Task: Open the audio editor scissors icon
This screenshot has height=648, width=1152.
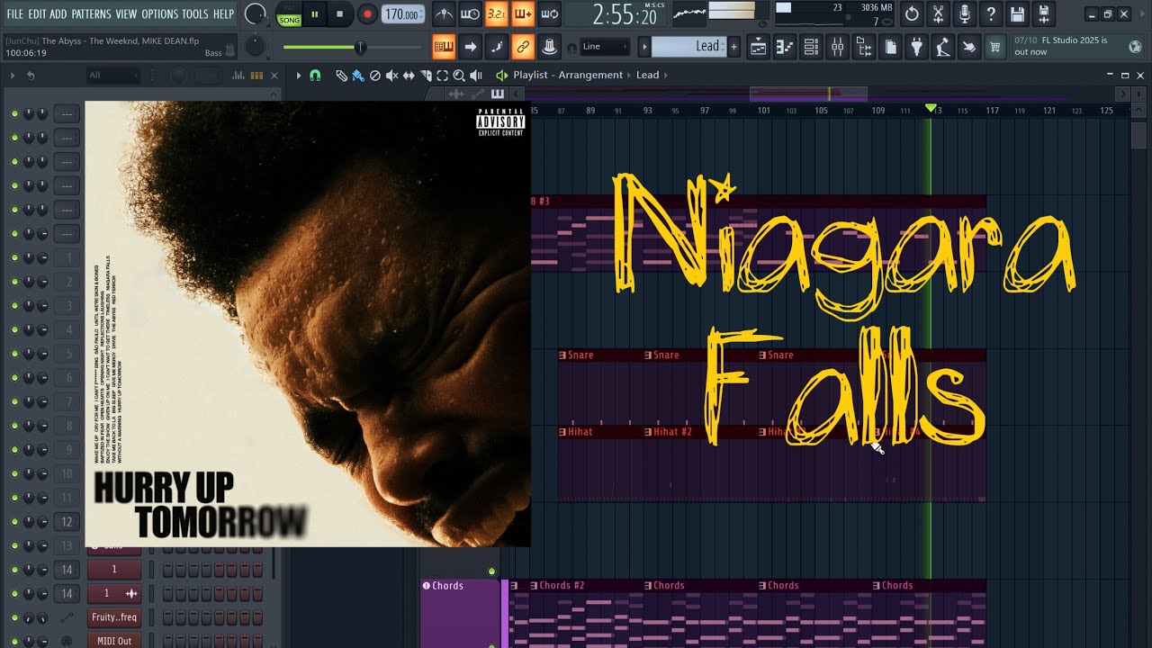Action: coord(939,14)
